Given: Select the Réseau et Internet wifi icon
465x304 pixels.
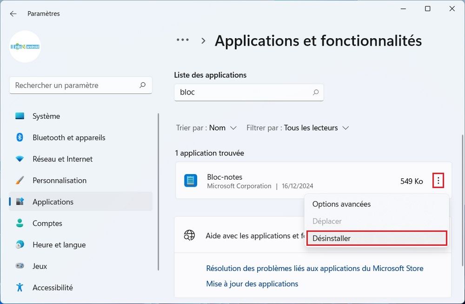Looking at the screenshot, I should coord(20,159).
